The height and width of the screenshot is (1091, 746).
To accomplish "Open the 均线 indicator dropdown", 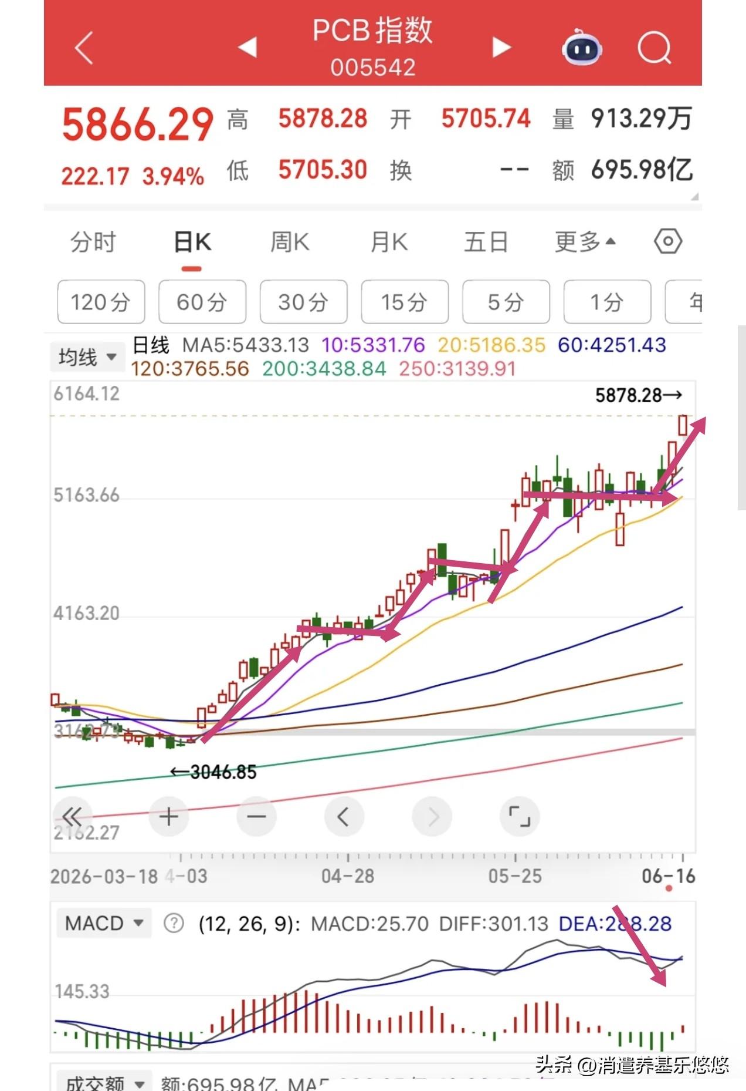I will (87, 356).
